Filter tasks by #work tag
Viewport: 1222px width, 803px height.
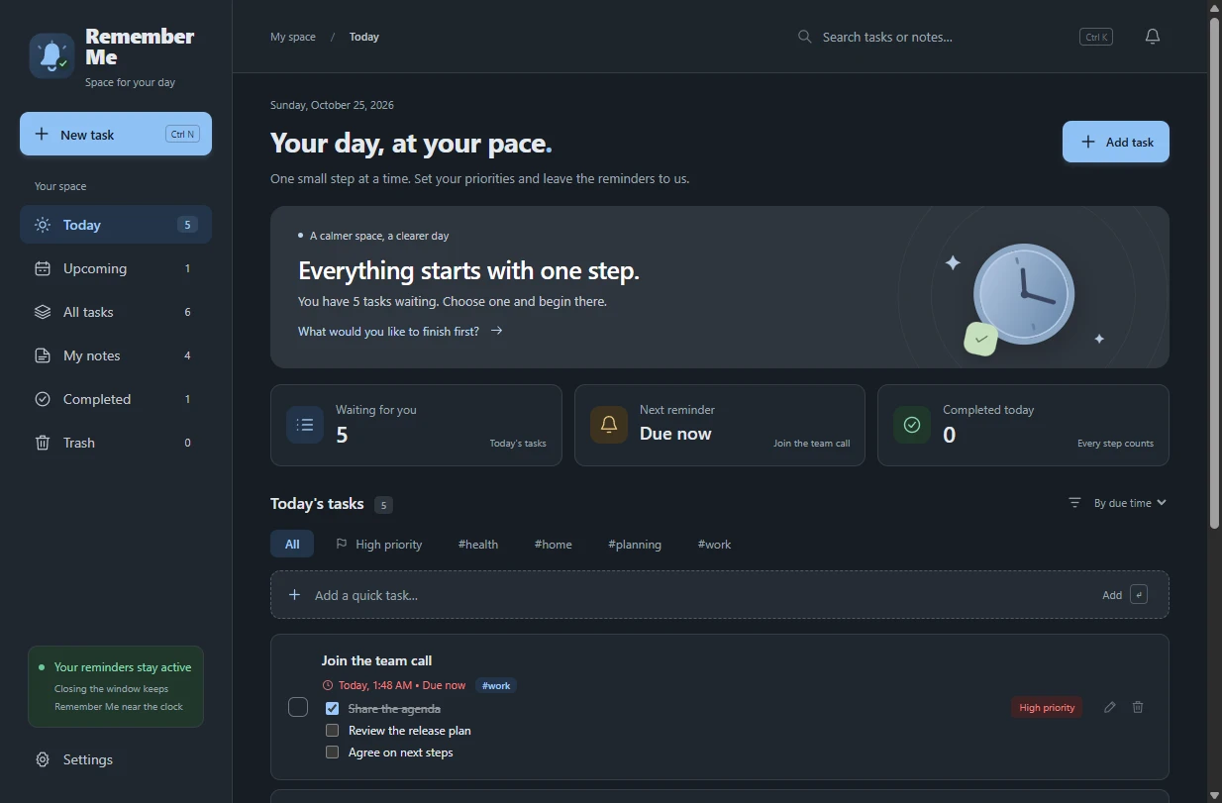715,544
